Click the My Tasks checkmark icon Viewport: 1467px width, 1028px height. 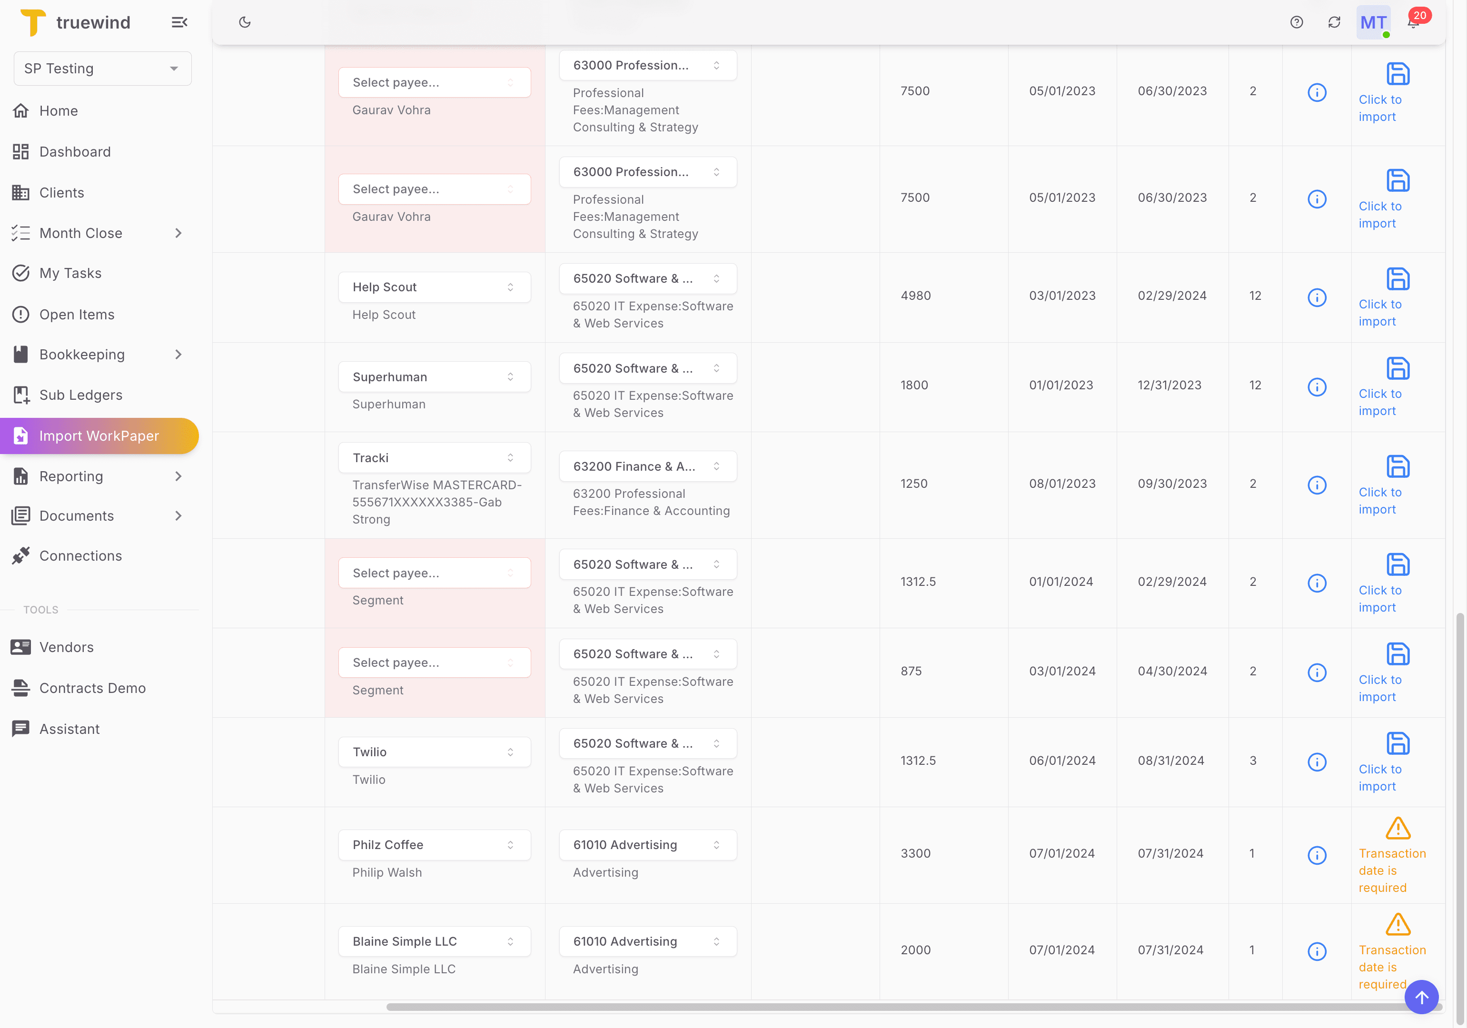click(21, 273)
